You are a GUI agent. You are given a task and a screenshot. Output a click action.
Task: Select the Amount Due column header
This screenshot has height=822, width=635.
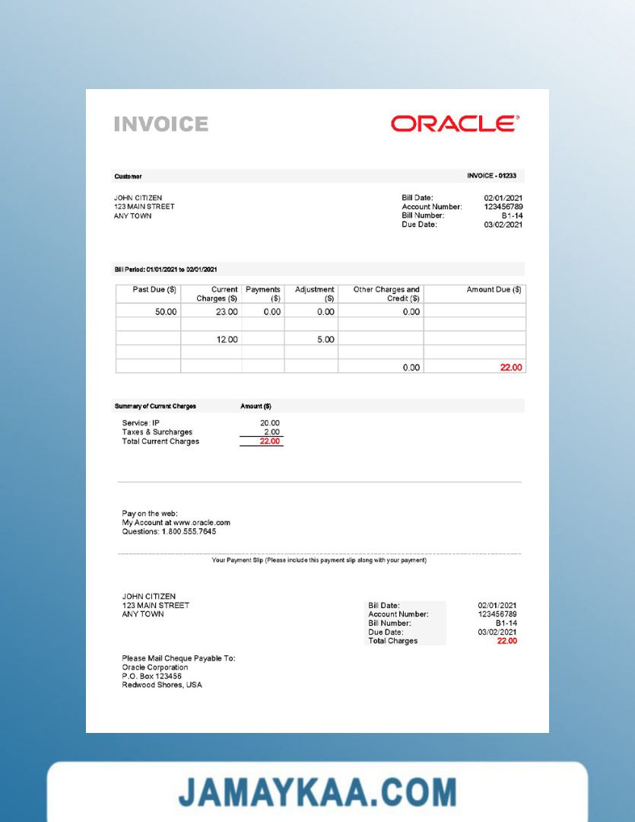coord(494,290)
